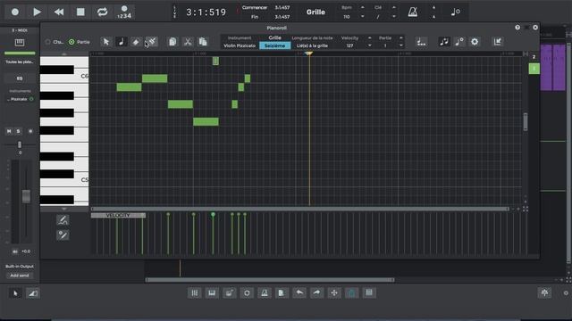Paste notes with the clipboard icon

(203, 42)
